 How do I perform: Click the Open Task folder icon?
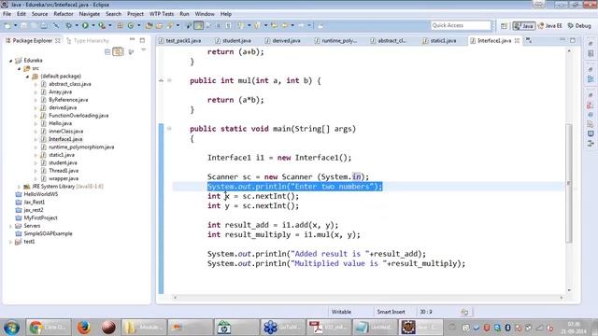click(x=159, y=25)
